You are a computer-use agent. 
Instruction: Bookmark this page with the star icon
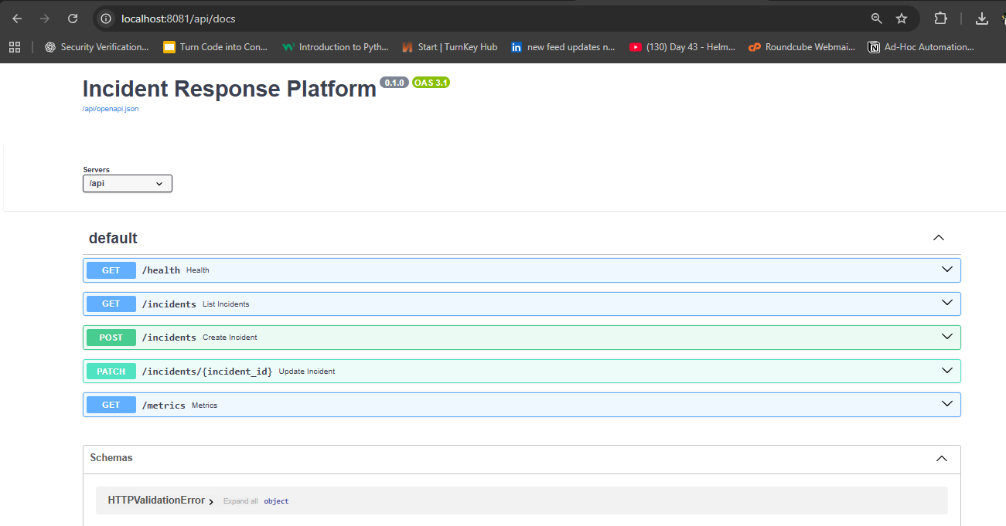(x=902, y=19)
